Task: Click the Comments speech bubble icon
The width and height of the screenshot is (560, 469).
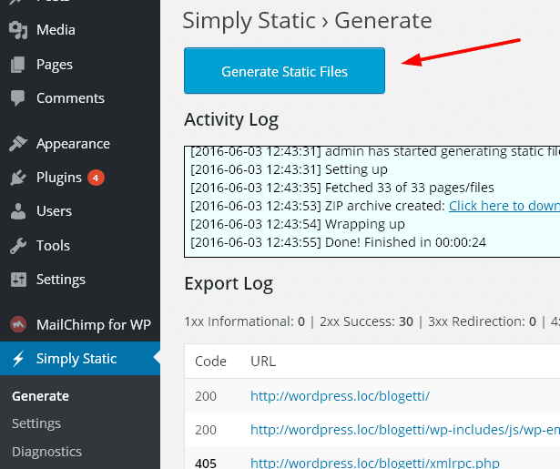Action: click(18, 98)
